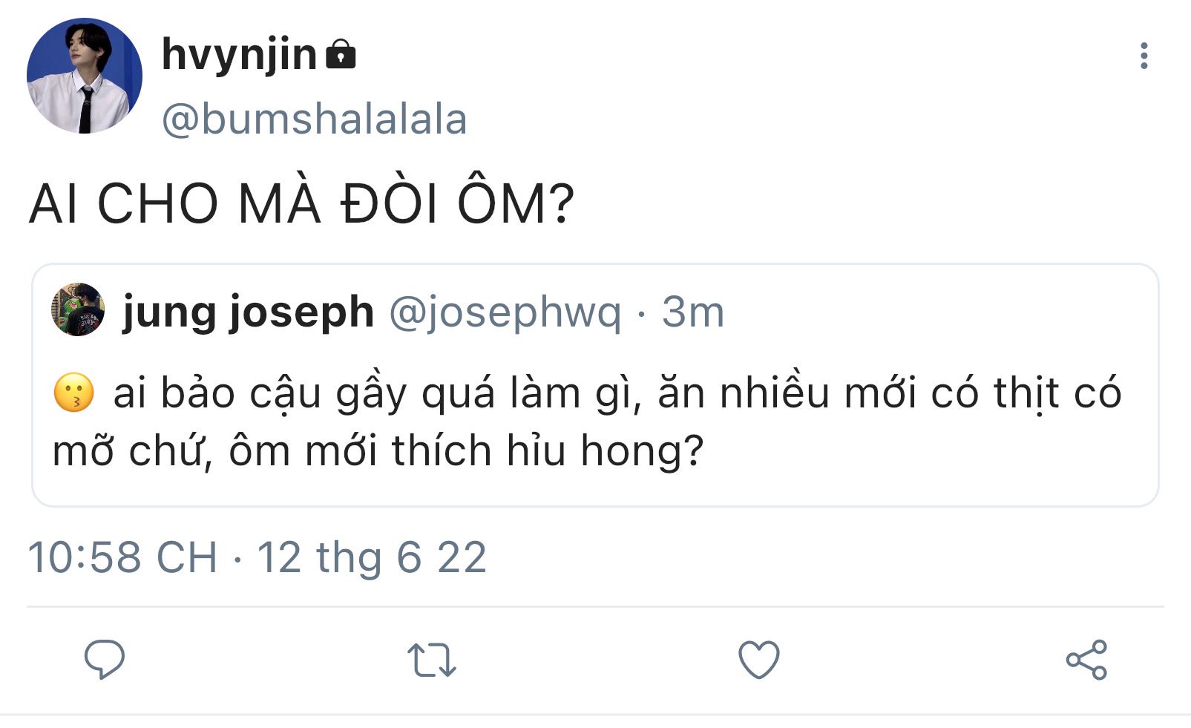Click the date 12 thg 6 22
Image resolution: width=1191 pixels, height=728 pixels.
(371, 557)
